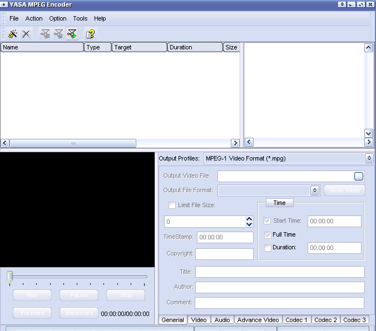Click the Type column header
Screen dimensions: 376x331
pyautogui.click(x=98, y=47)
